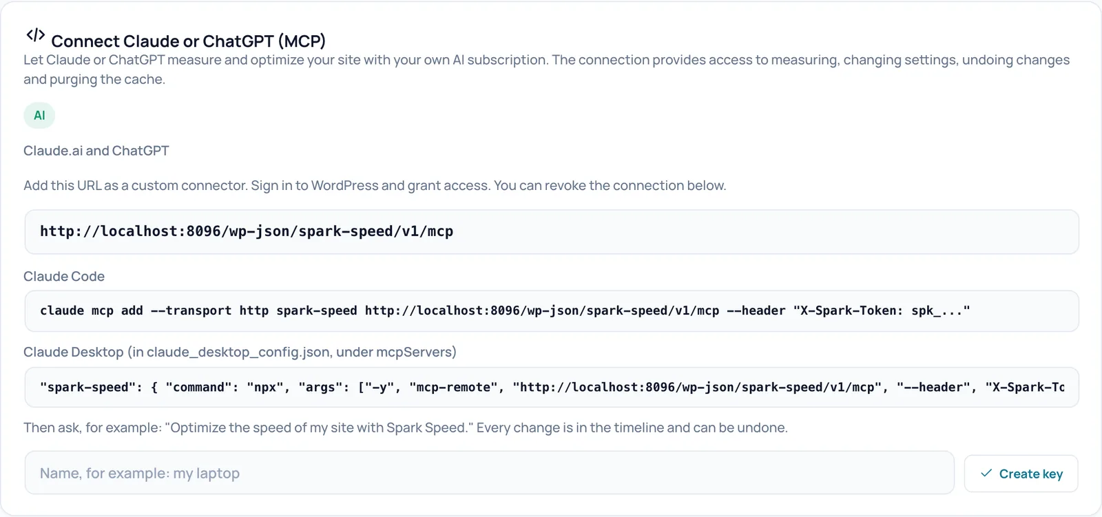Click the 'Claude Code' label
1102x517 pixels.
(x=64, y=276)
